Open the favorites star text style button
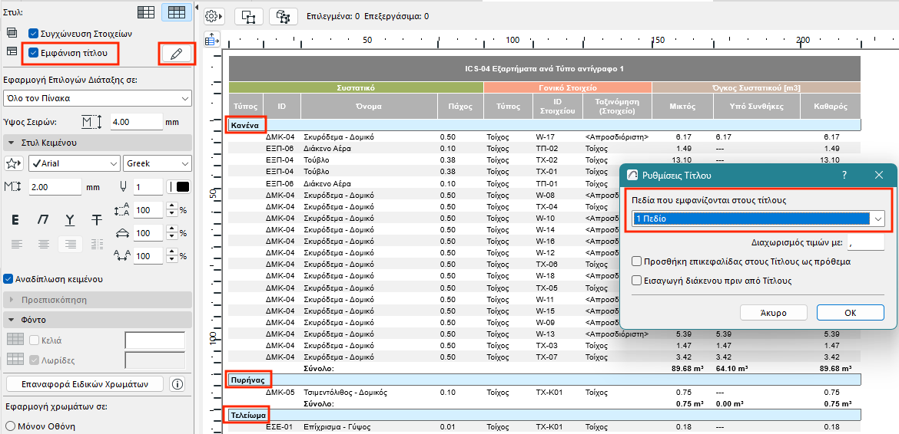 click(x=14, y=163)
